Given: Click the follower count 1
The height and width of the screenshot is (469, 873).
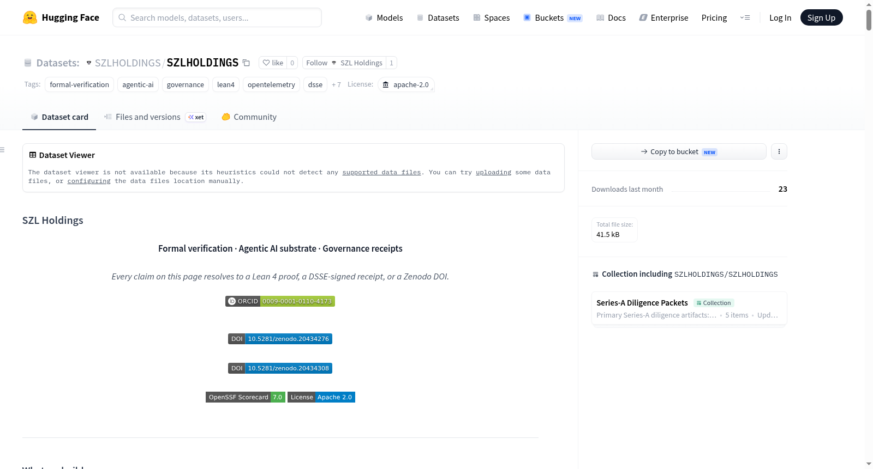Looking at the screenshot, I should coord(391,63).
